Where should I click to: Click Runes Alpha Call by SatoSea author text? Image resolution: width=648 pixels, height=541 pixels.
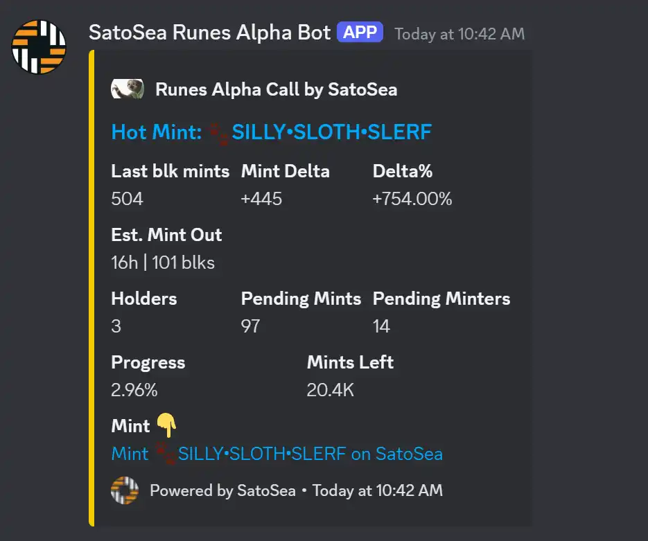pos(276,89)
